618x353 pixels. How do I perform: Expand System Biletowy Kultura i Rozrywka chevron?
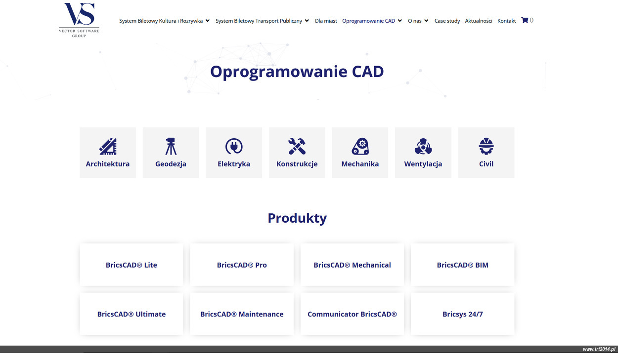point(208,21)
